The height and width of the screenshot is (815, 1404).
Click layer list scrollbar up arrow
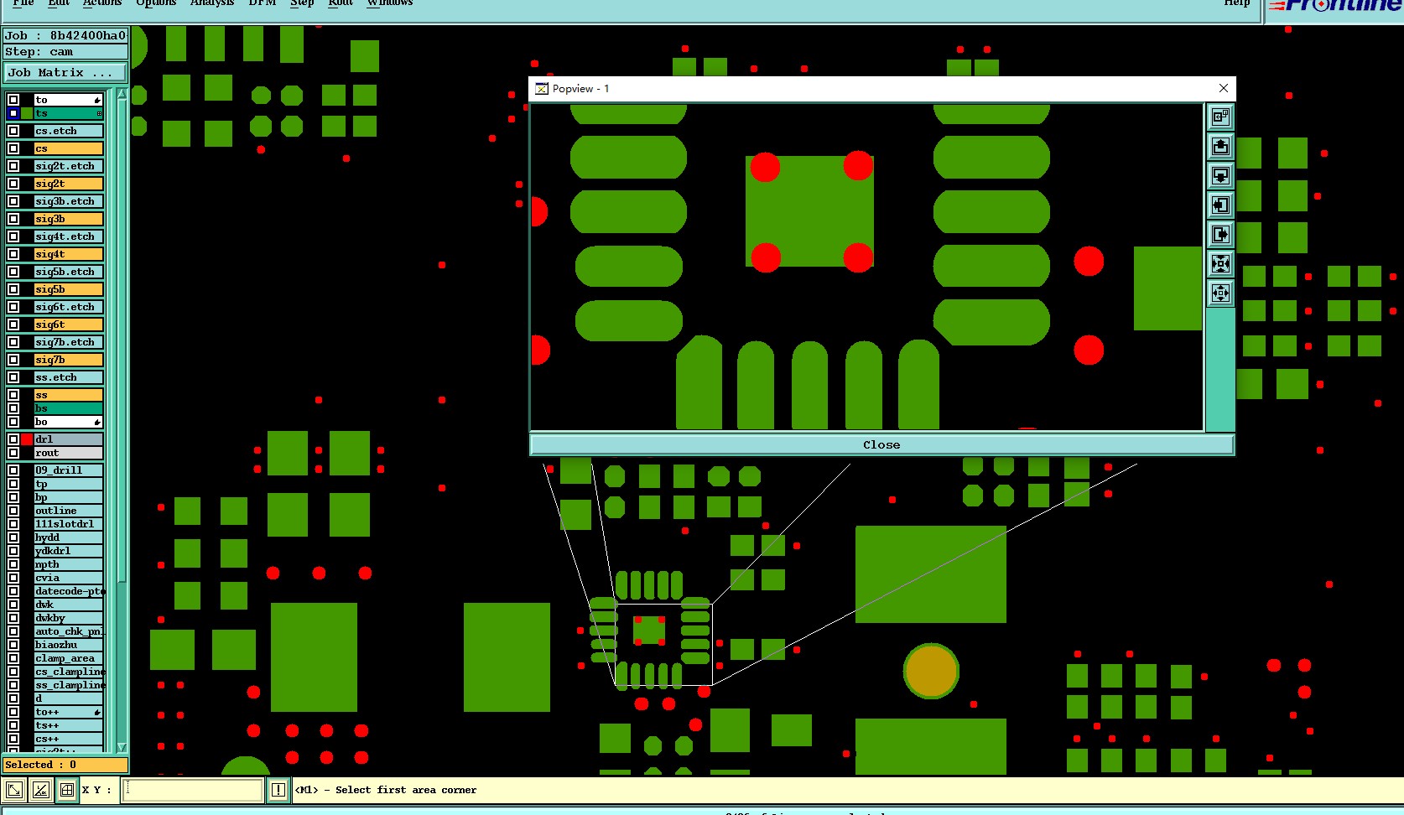122,93
